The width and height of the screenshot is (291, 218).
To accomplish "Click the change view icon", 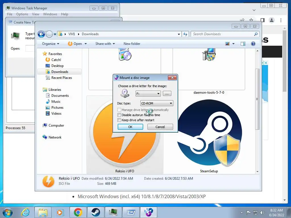I will click(x=227, y=44).
